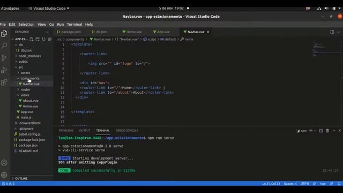Click New Folder icon in Explorer header

pyautogui.click(x=38, y=39)
